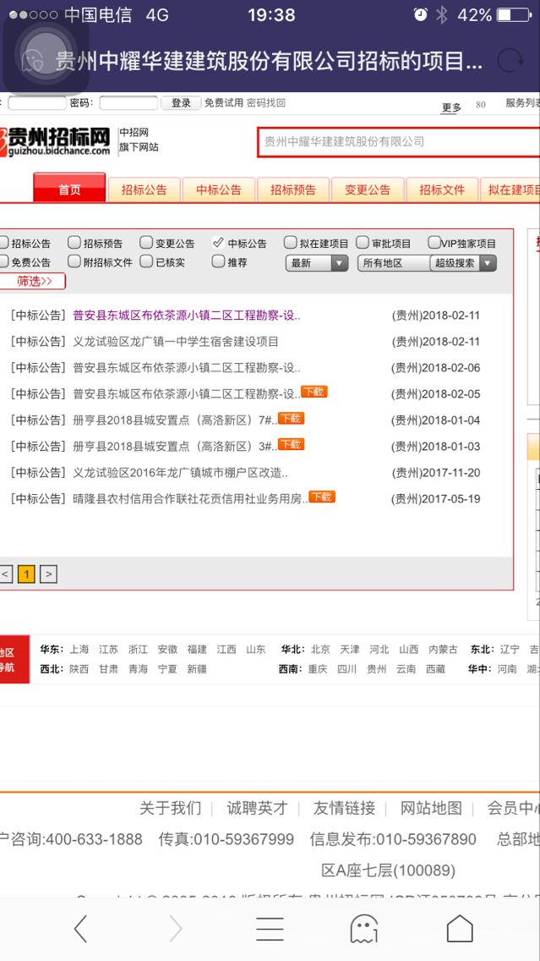
Task: Go to next page arrow in pagination
Action: coord(49,574)
